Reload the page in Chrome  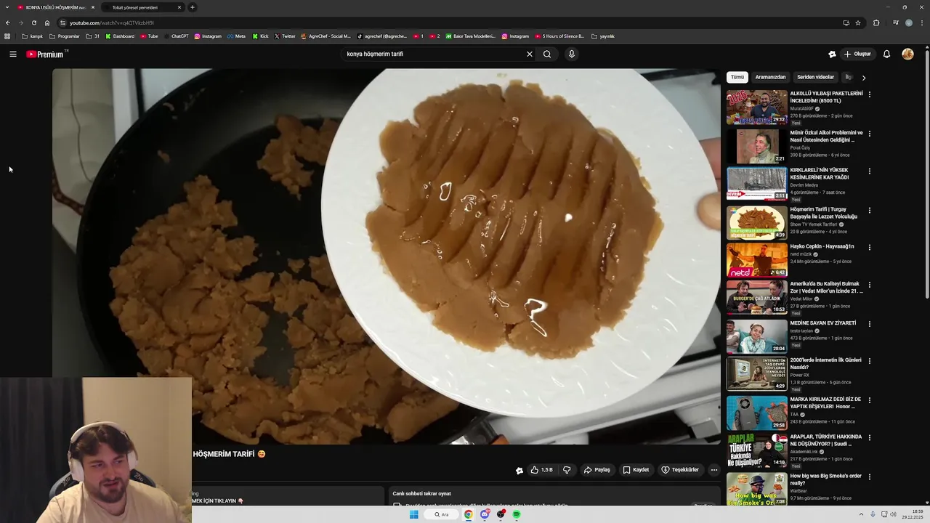pos(33,23)
